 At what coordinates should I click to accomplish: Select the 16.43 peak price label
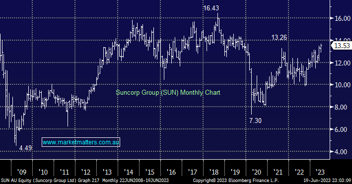(211, 8)
